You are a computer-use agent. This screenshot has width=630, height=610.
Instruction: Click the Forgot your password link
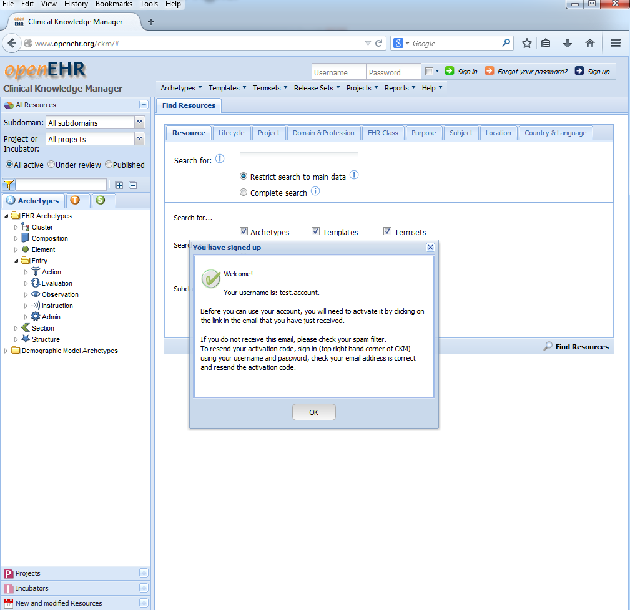pos(532,72)
